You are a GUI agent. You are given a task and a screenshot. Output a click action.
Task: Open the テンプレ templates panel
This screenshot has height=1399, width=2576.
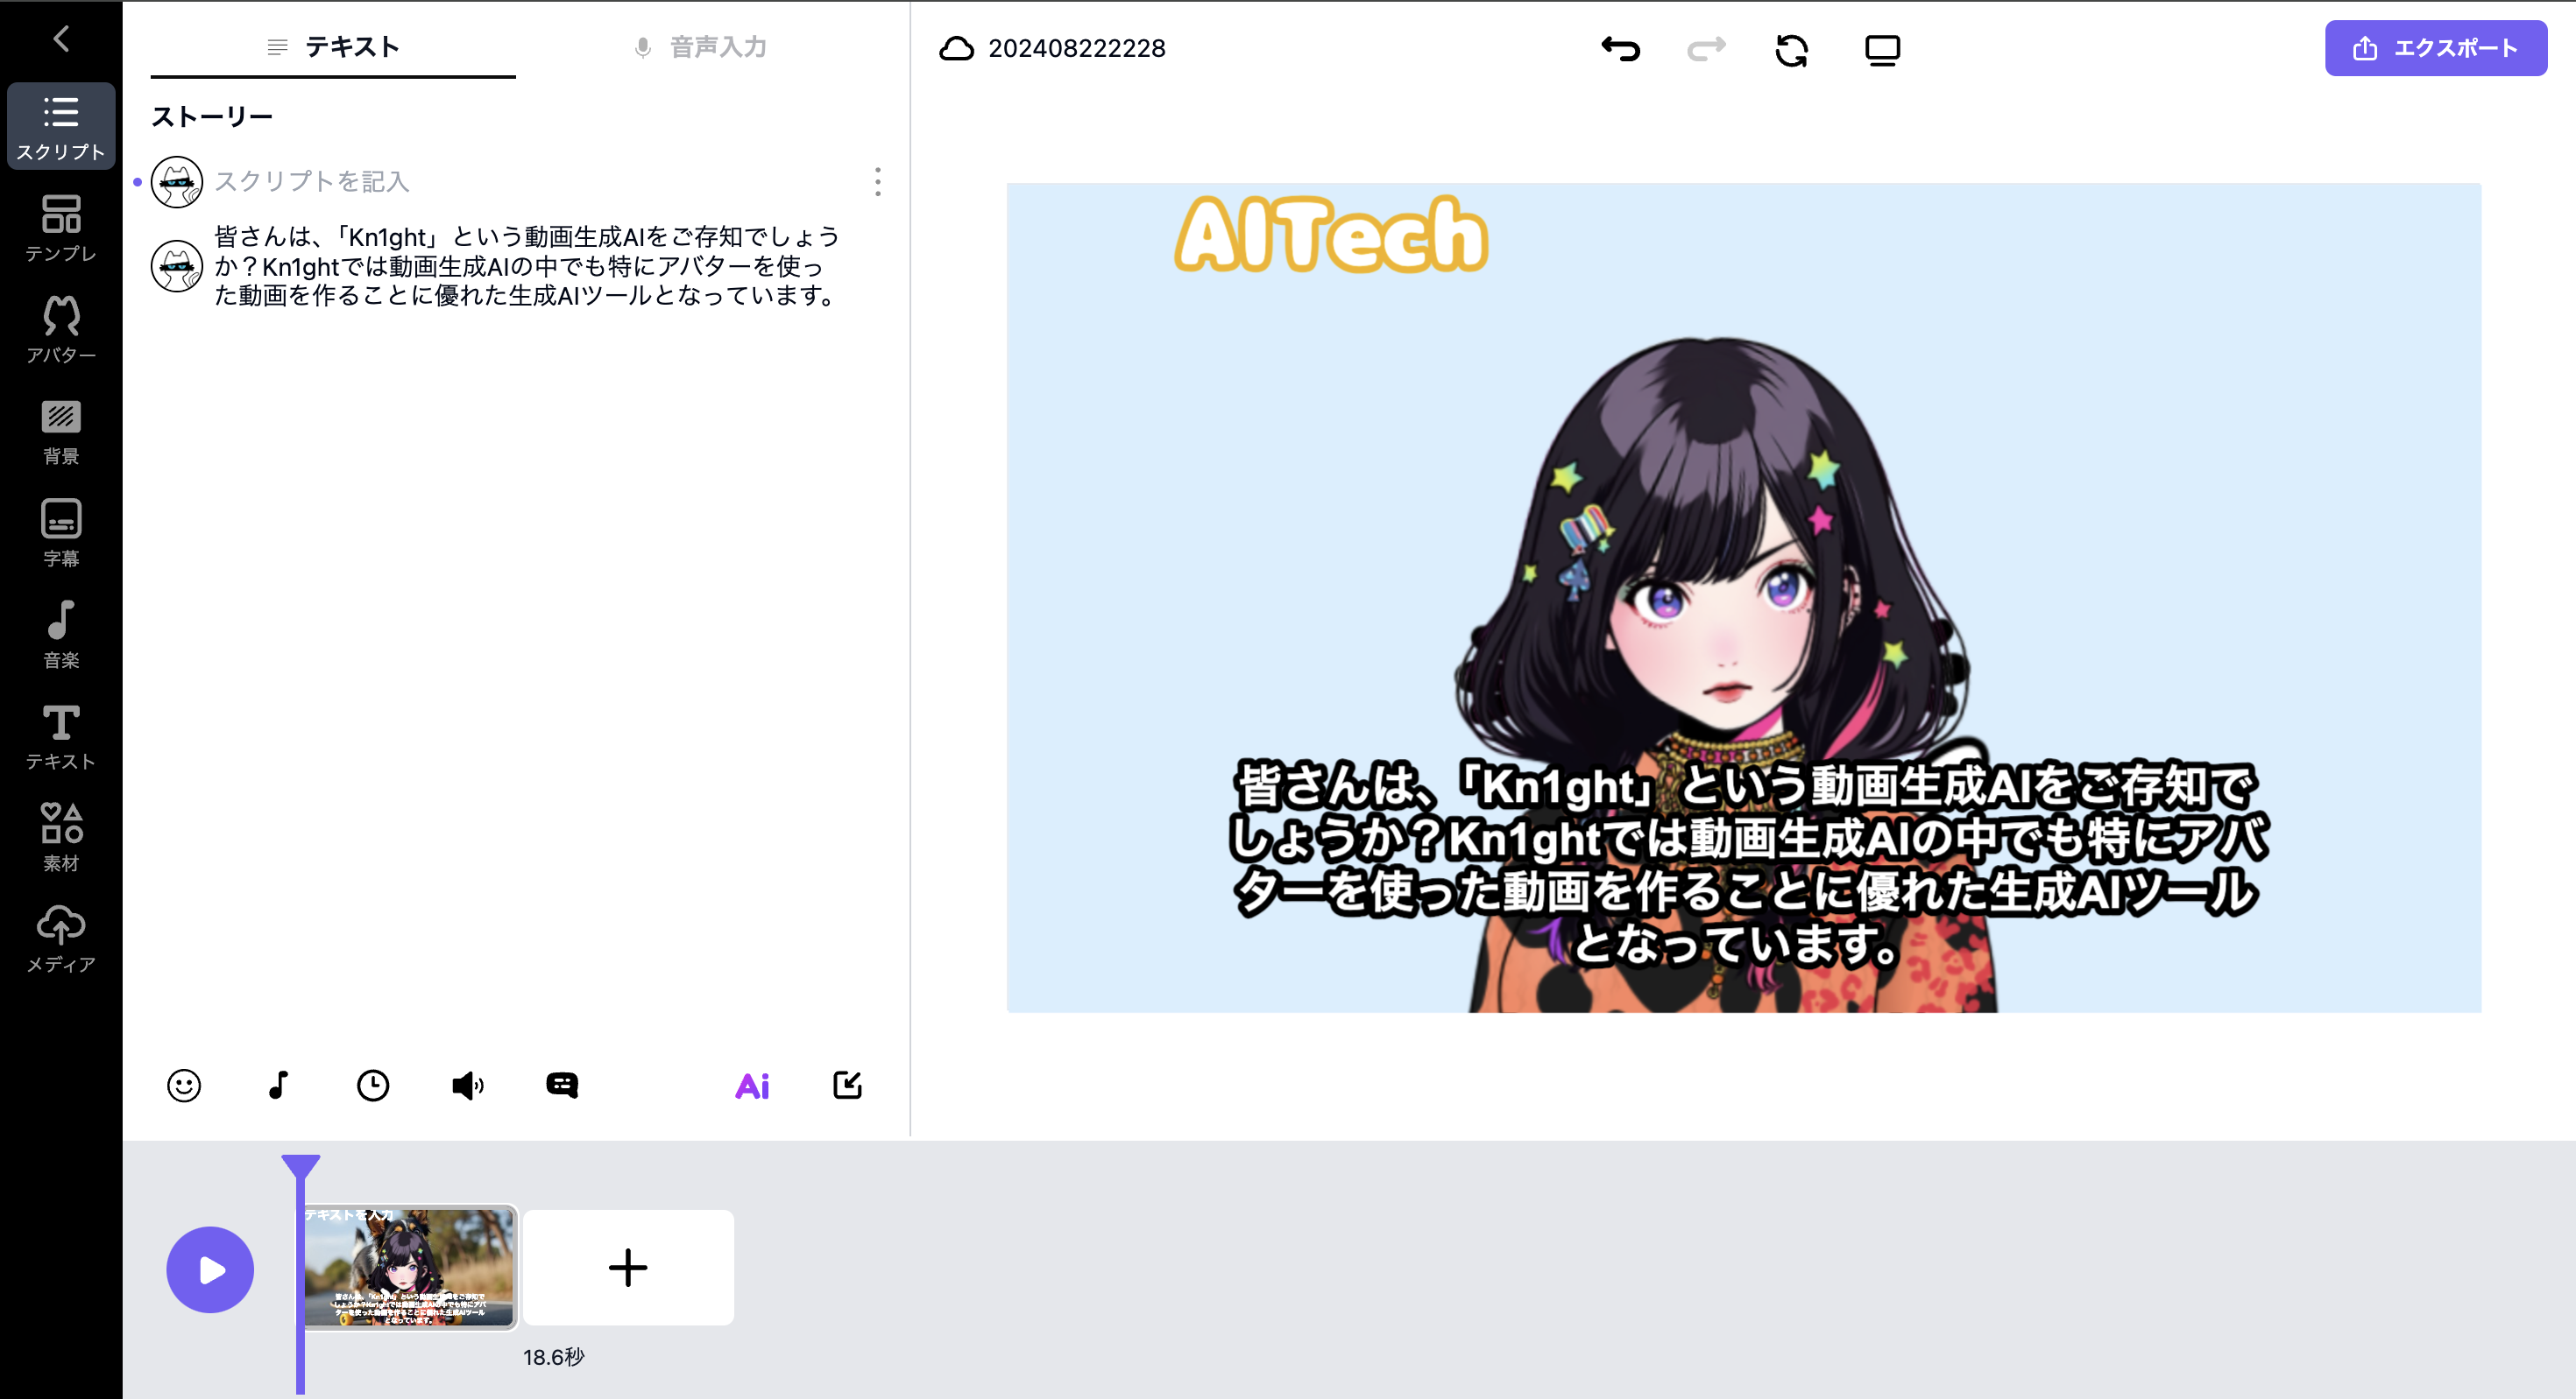pyautogui.click(x=61, y=228)
